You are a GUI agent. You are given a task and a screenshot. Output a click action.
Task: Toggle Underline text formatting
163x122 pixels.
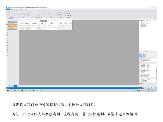31,13
